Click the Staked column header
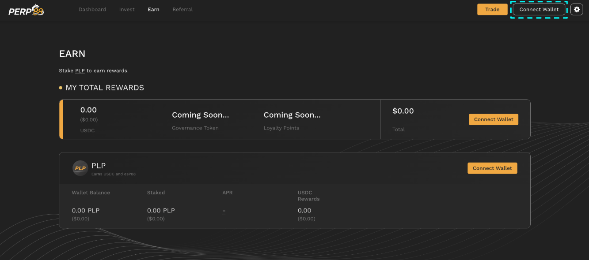Screen dimensions: 589x260 tap(156, 193)
